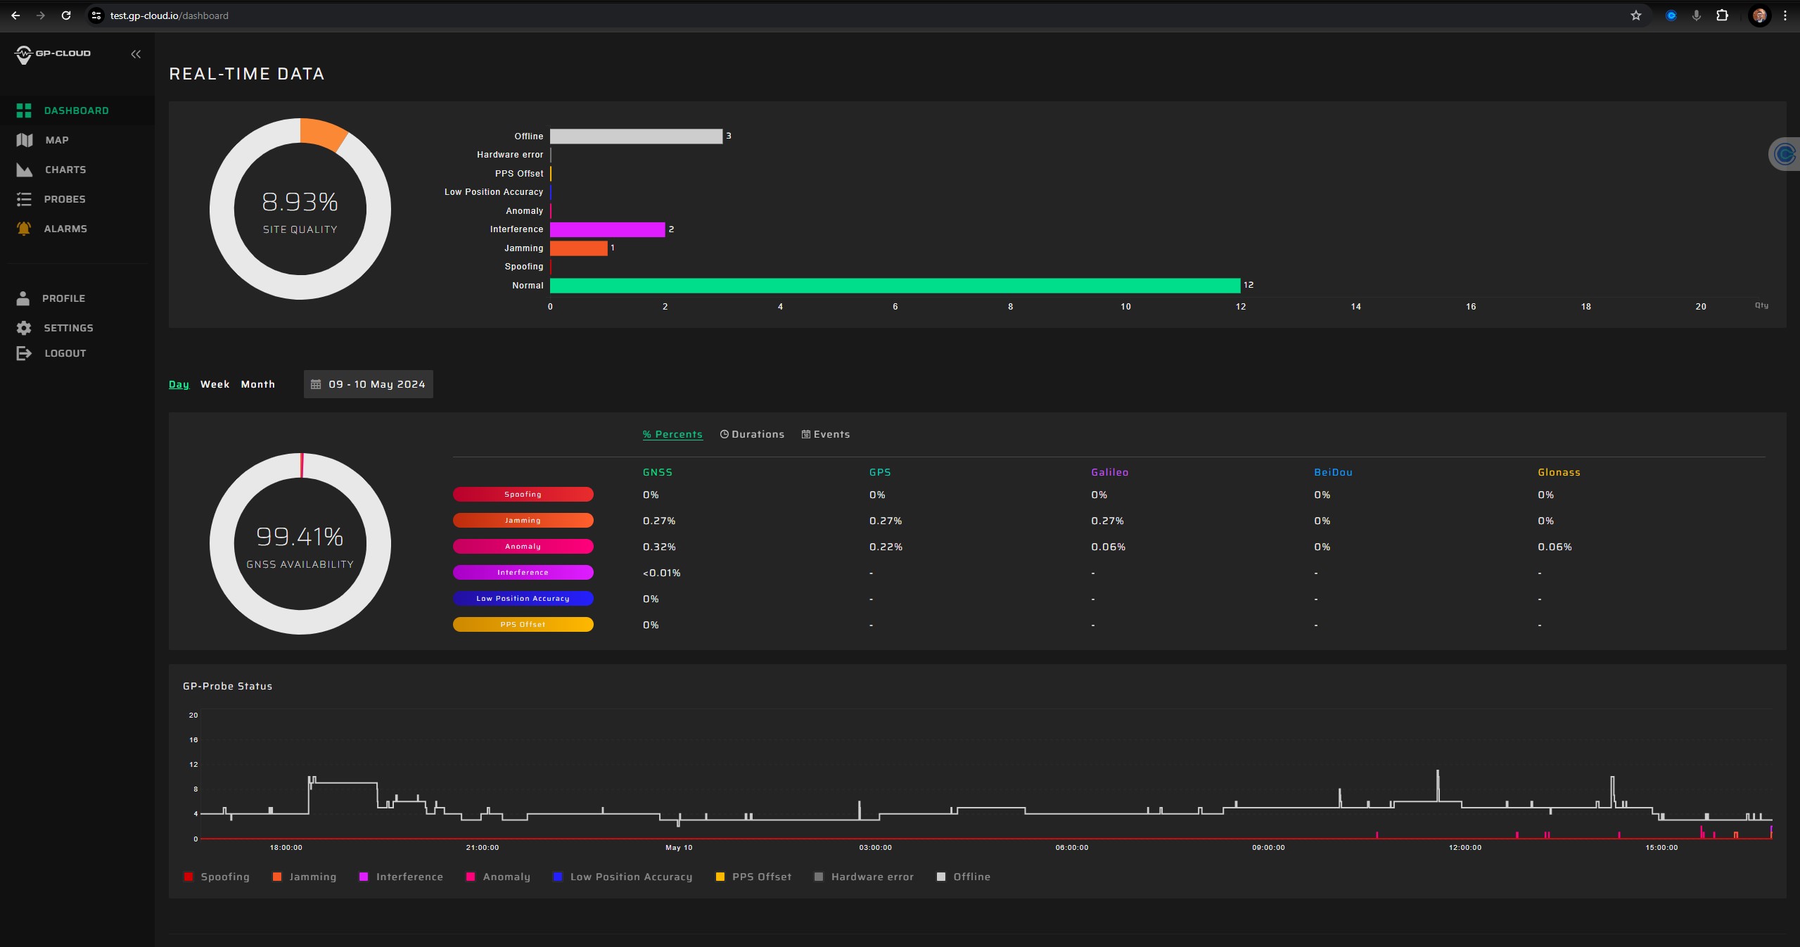The height and width of the screenshot is (947, 1800).
Task: Collapse the sidebar with double chevron
Action: (136, 54)
